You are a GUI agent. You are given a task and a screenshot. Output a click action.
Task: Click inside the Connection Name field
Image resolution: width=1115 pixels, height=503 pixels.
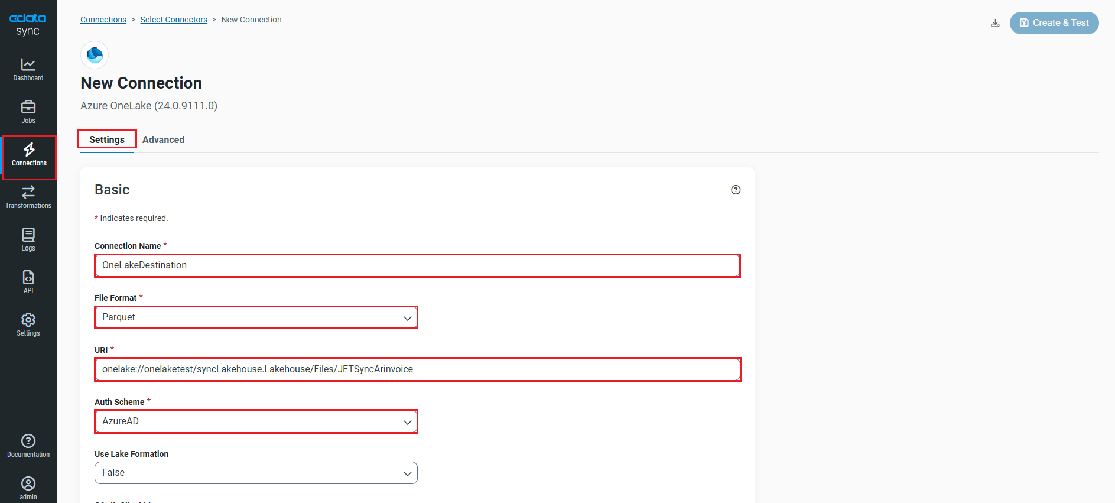tap(417, 265)
